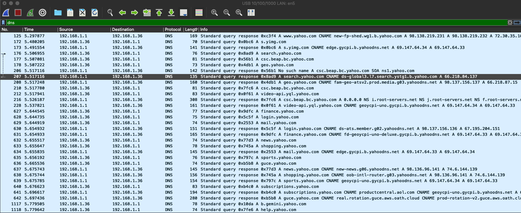Select packet 172 query for s.yimg.com
Viewport: 521px width, 213px height.
click(260, 42)
